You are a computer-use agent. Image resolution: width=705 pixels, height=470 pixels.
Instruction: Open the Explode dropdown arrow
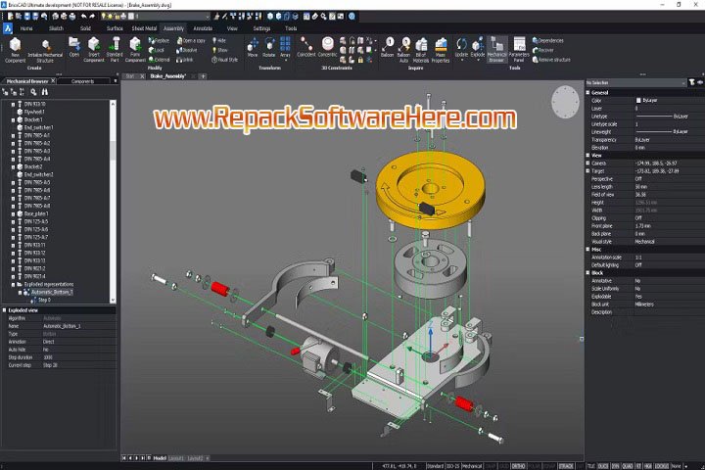pyautogui.click(x=478, y=61)
